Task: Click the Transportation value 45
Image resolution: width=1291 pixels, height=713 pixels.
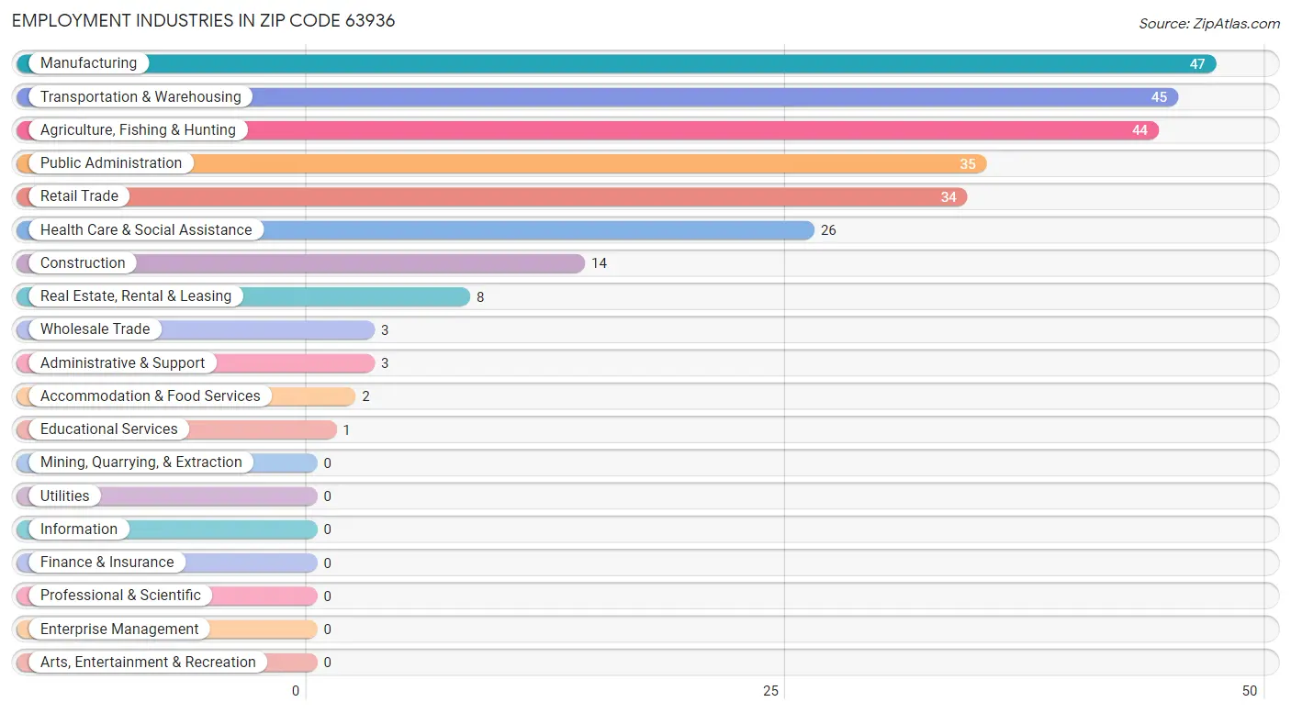Action: 1160,97
